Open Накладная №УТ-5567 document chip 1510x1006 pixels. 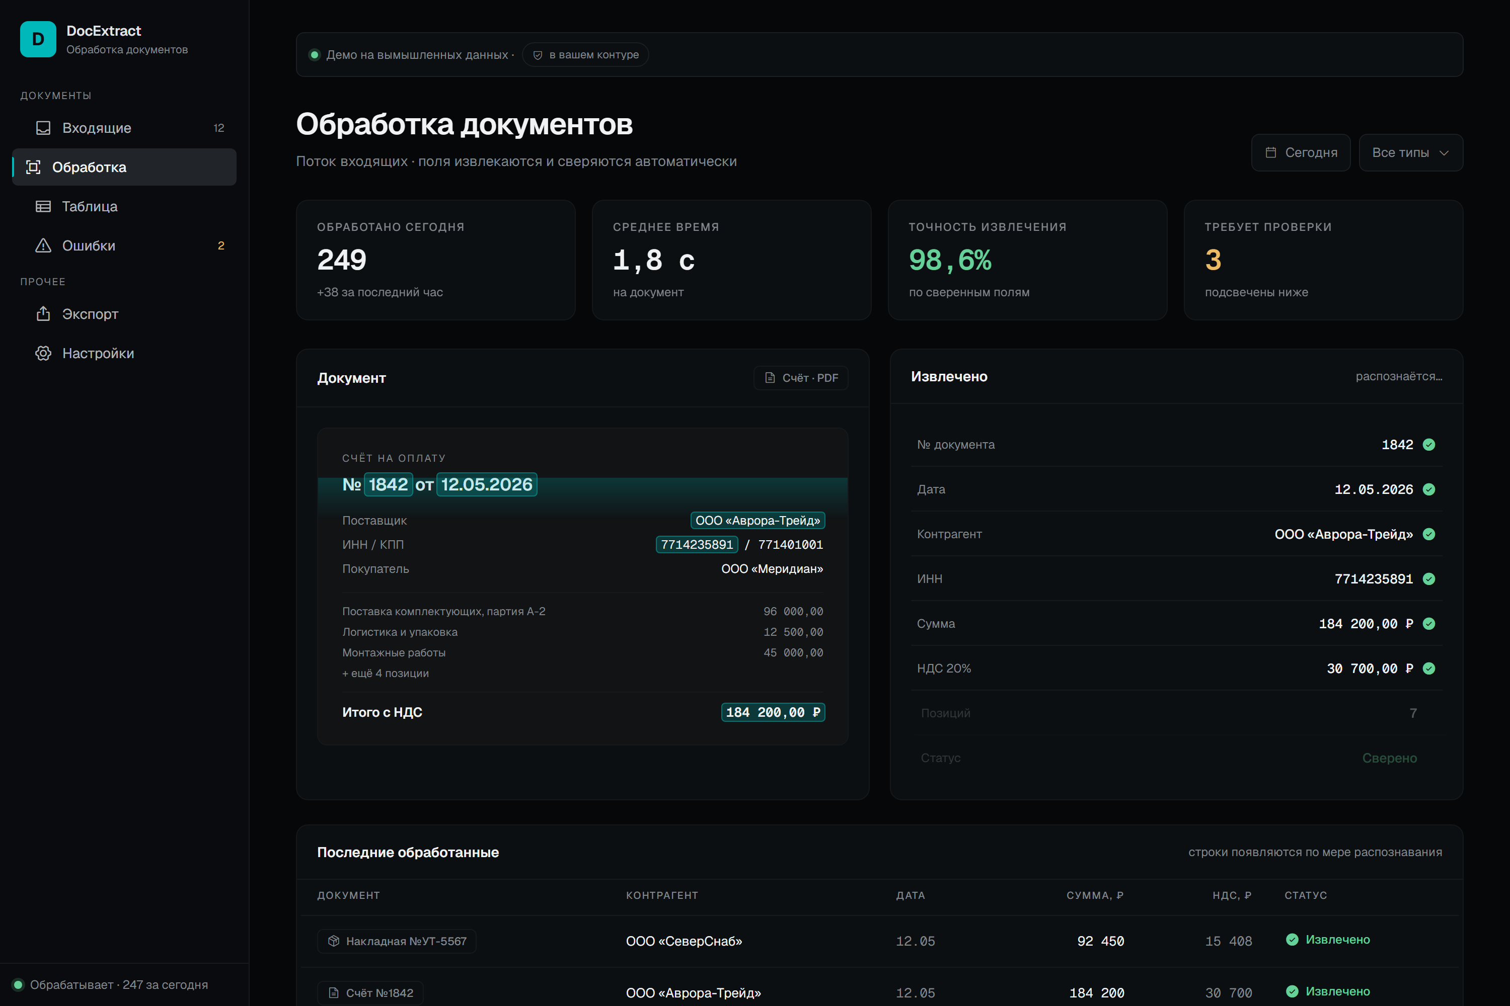tap(397, 941)
